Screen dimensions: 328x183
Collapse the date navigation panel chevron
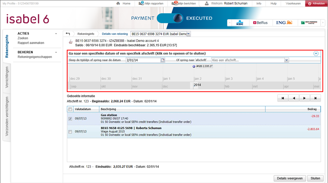(316, 53)
